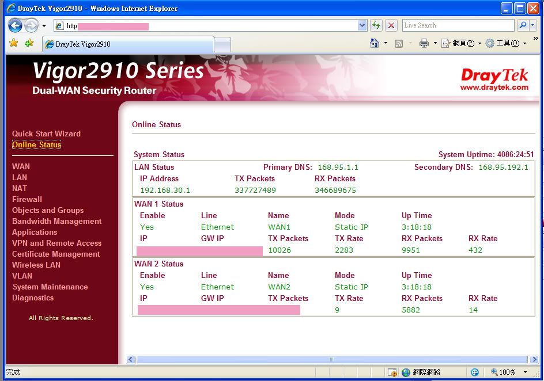This screenshot has width=544, height=381.
Task: Open System Maintenance
Action: 50,287
